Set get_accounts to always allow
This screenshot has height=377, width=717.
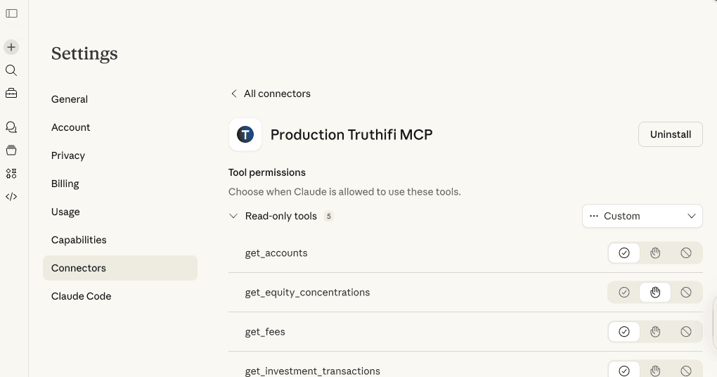tap(624, 253)
